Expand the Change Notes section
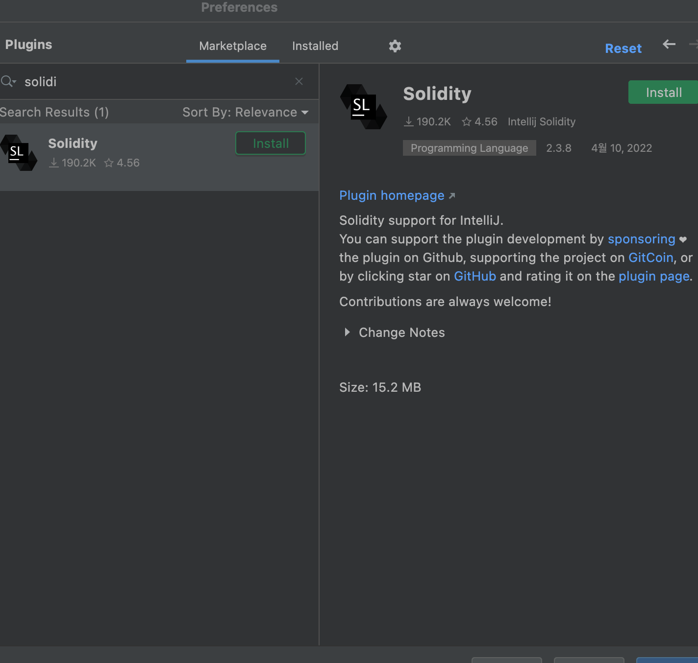The image size is (698, 663). [347, 332]
